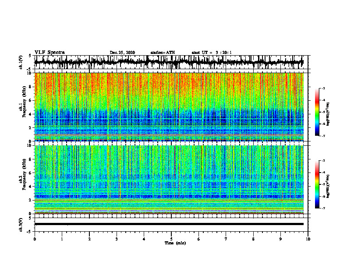347x268 pixels.
Task: Click the "ch.2 Frequency (kHz)" axis label
Action: [22, 174]
